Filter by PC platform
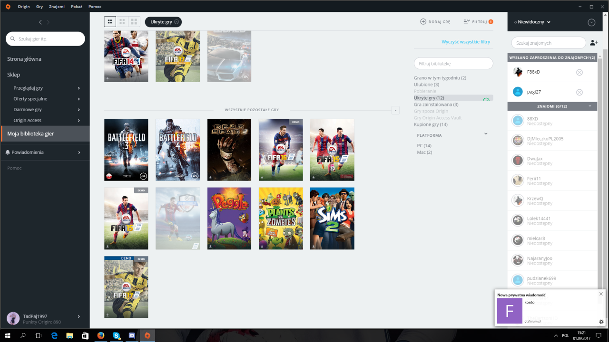 tap(424, 146)
